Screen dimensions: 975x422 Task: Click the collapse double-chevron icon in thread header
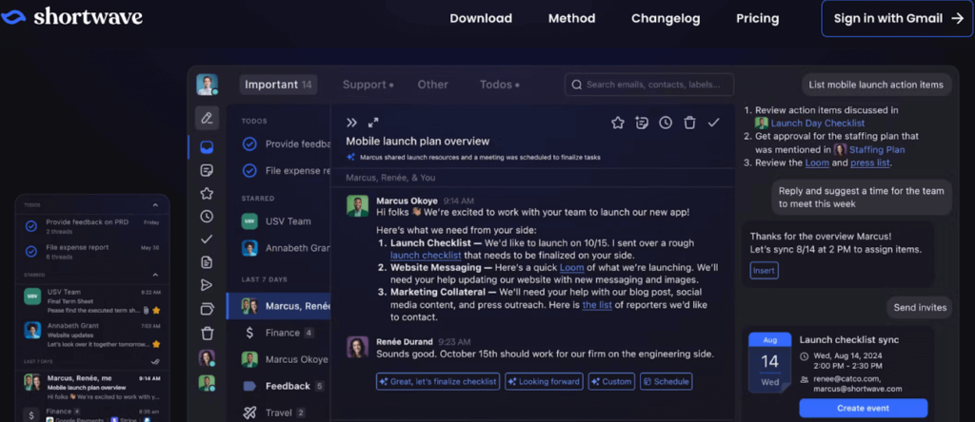pyautogui.click(x=352, y=123)
